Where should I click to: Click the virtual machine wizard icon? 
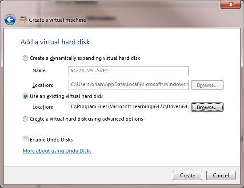tap(23, 20)
